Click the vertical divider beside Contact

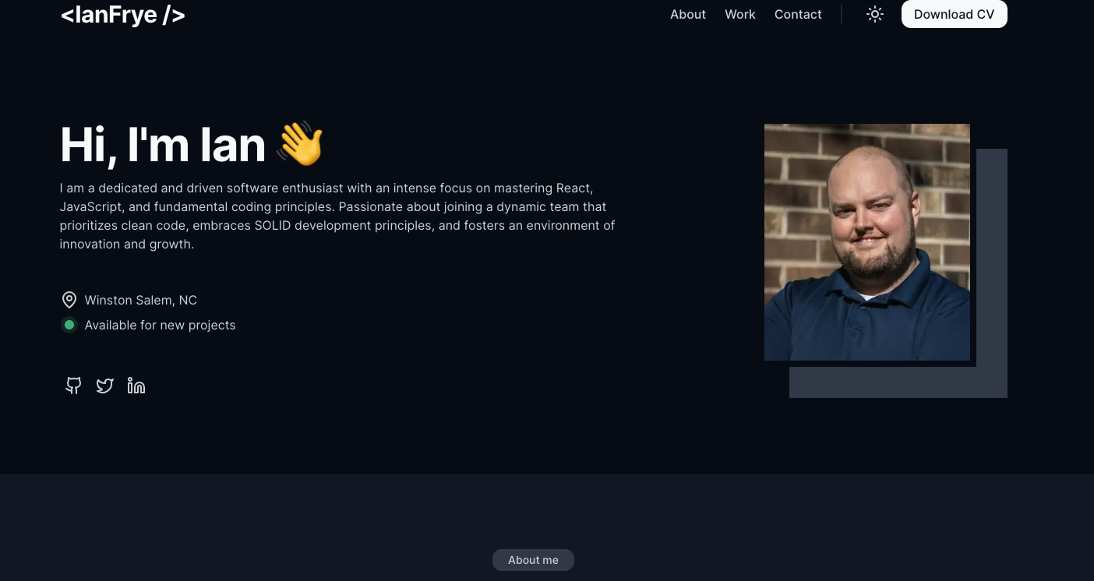click(x=842, y=14)
